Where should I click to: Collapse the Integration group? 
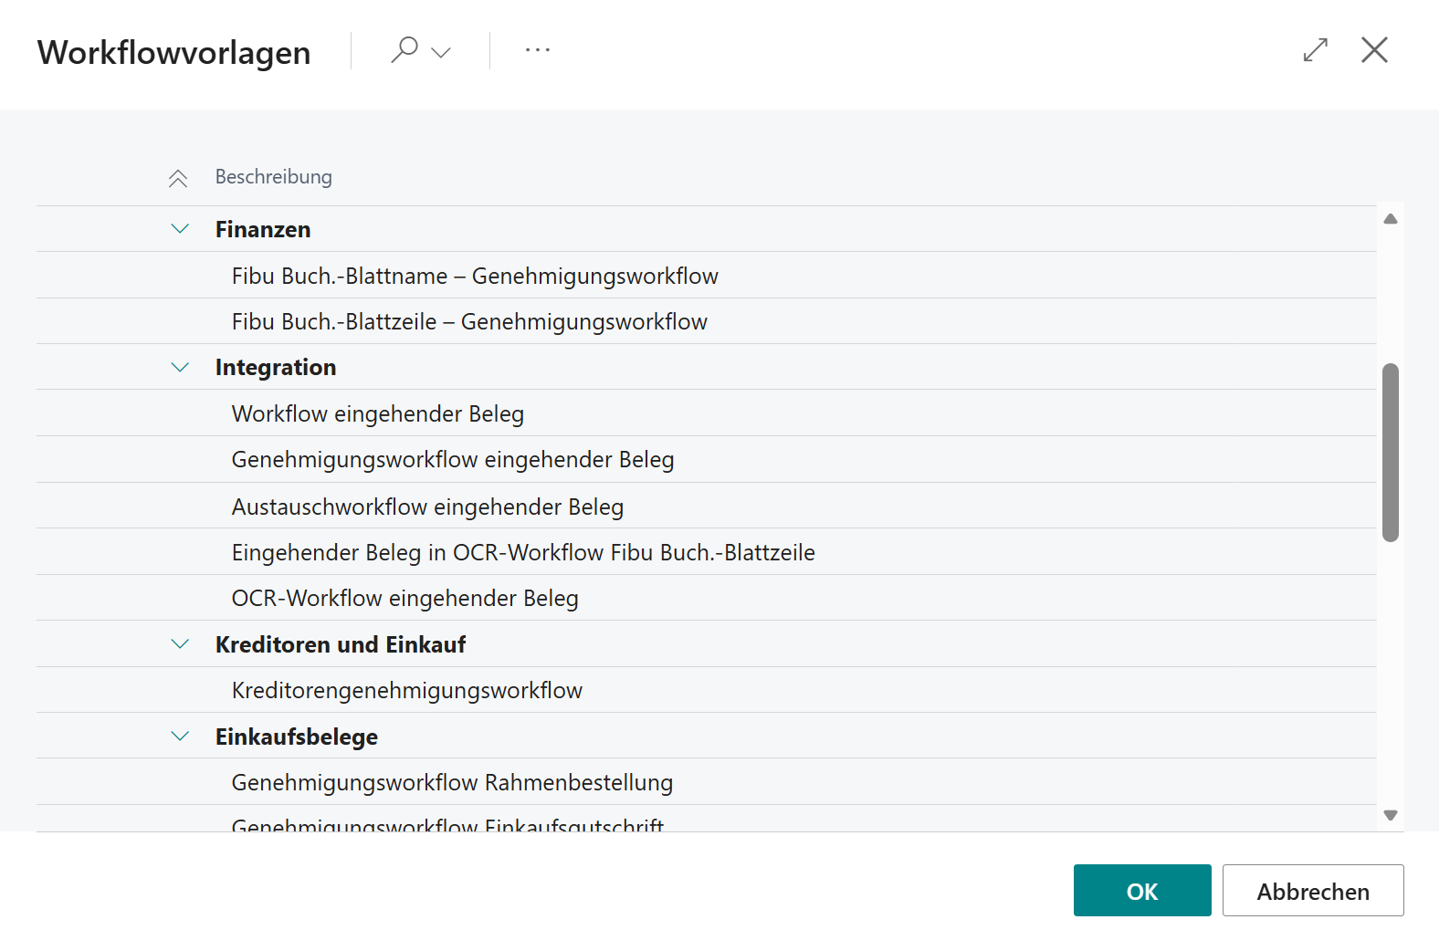180,367
